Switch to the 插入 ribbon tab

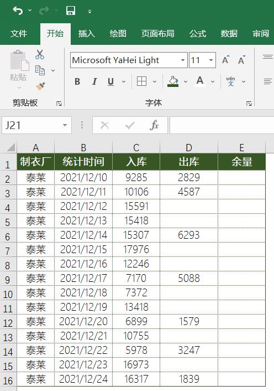(x=86, y=33)
